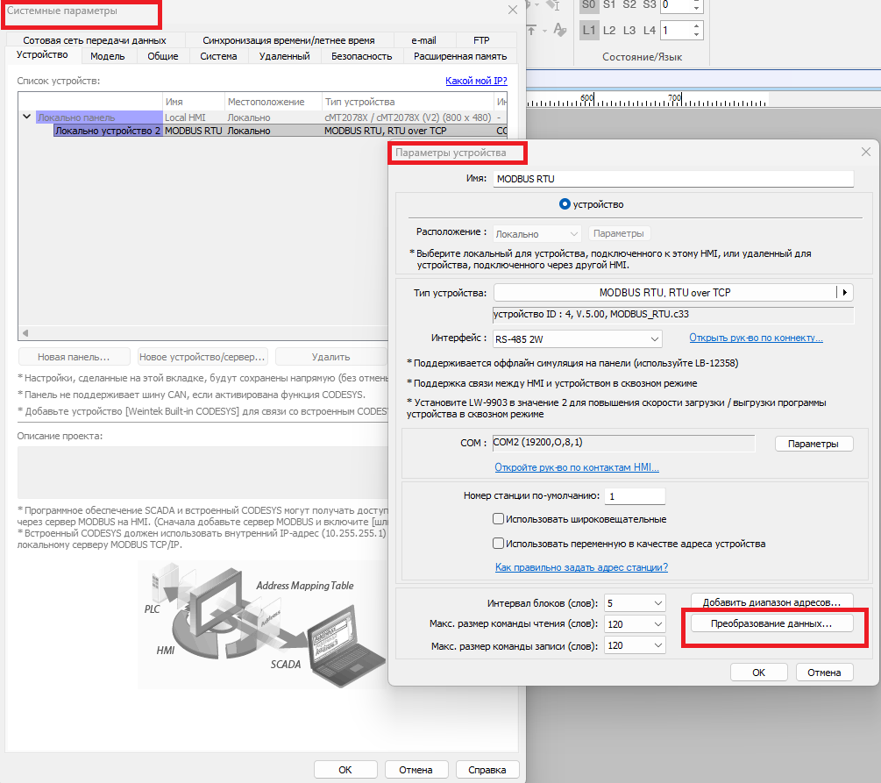Viewport: 881px width, 783px height.
Task: Close the Параметры устройства dialog
Action: coord(866,153)
